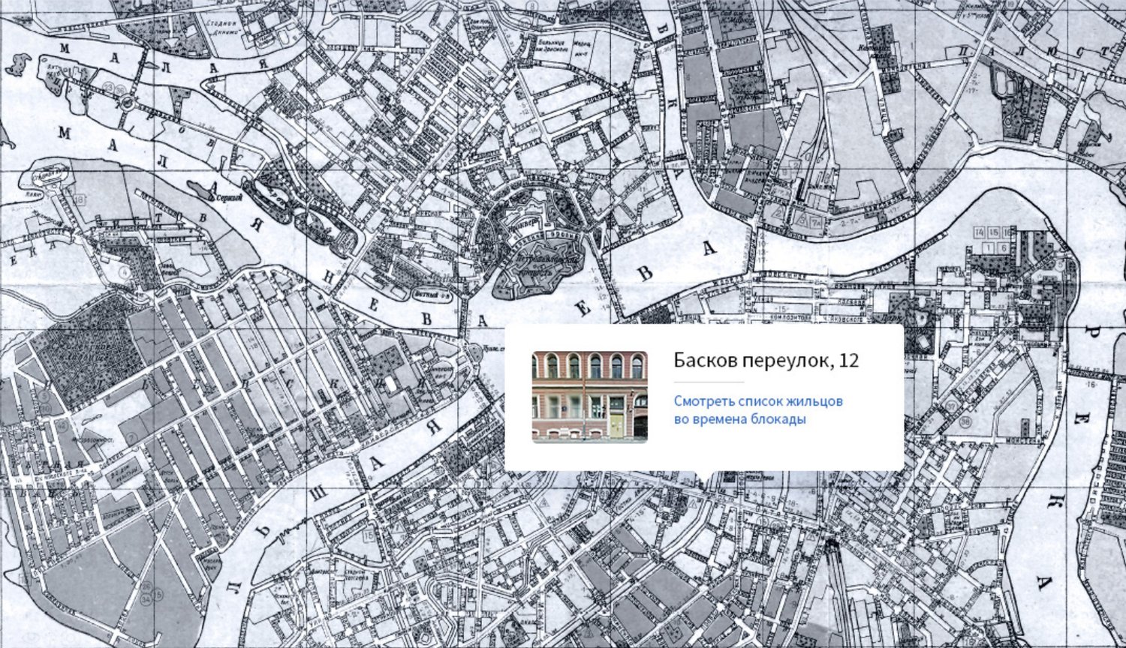Screen dimensions: 1126x648
Task: Click the Басков переулок, 12 address title
Action: point(766,361)
